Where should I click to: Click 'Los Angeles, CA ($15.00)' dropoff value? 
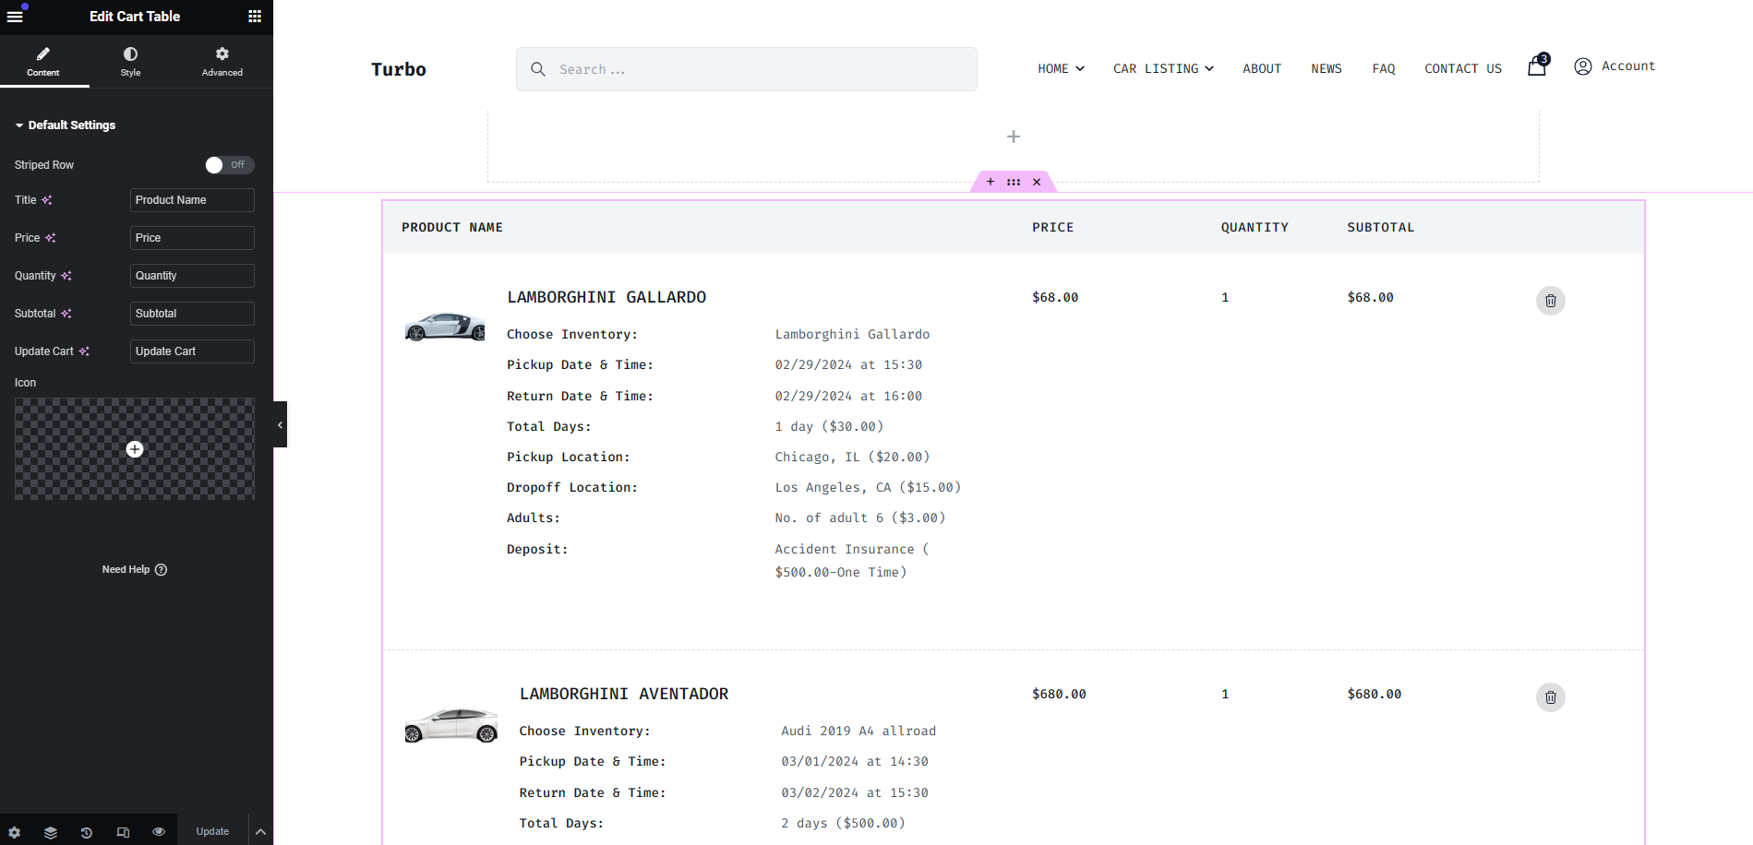tap(868, 488)
